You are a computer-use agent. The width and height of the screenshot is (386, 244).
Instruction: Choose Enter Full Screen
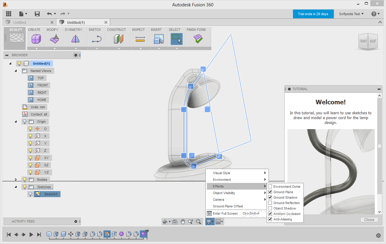coord(237,213)
